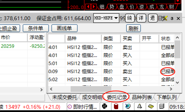Screen dimensions: 185x112
Task: Select the 5:02 买入 order row
Action: (x=111, y=79)
